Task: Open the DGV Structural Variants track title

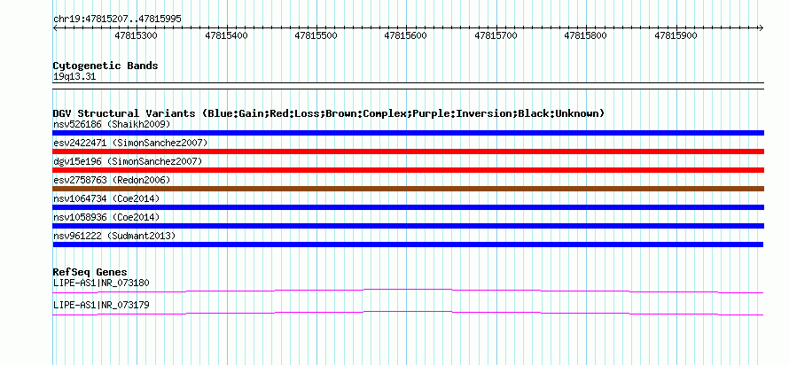Action: 329,113
